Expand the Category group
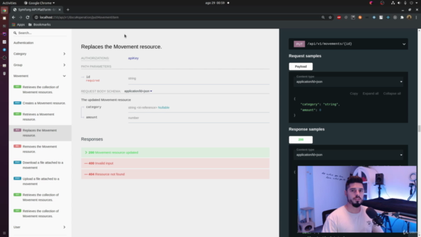This screenshot has height=237, width=421. pos(39,54)
